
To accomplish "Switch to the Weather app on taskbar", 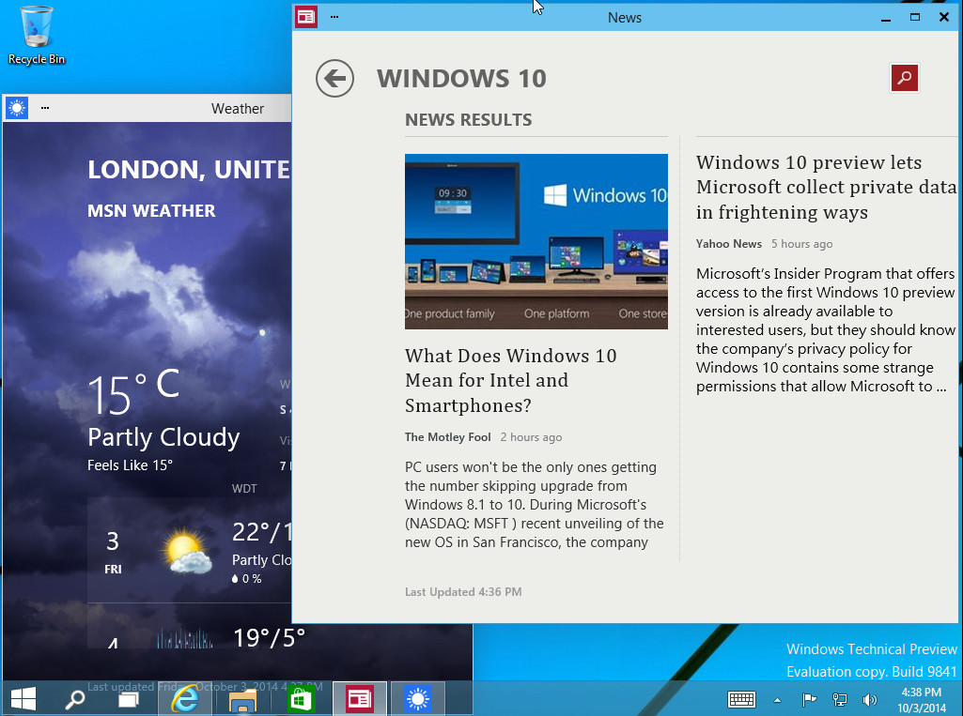I will 418,699.
